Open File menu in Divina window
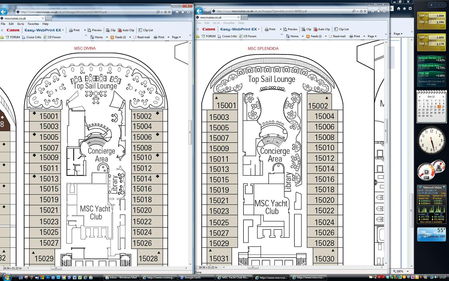 [x=3, y=24]
